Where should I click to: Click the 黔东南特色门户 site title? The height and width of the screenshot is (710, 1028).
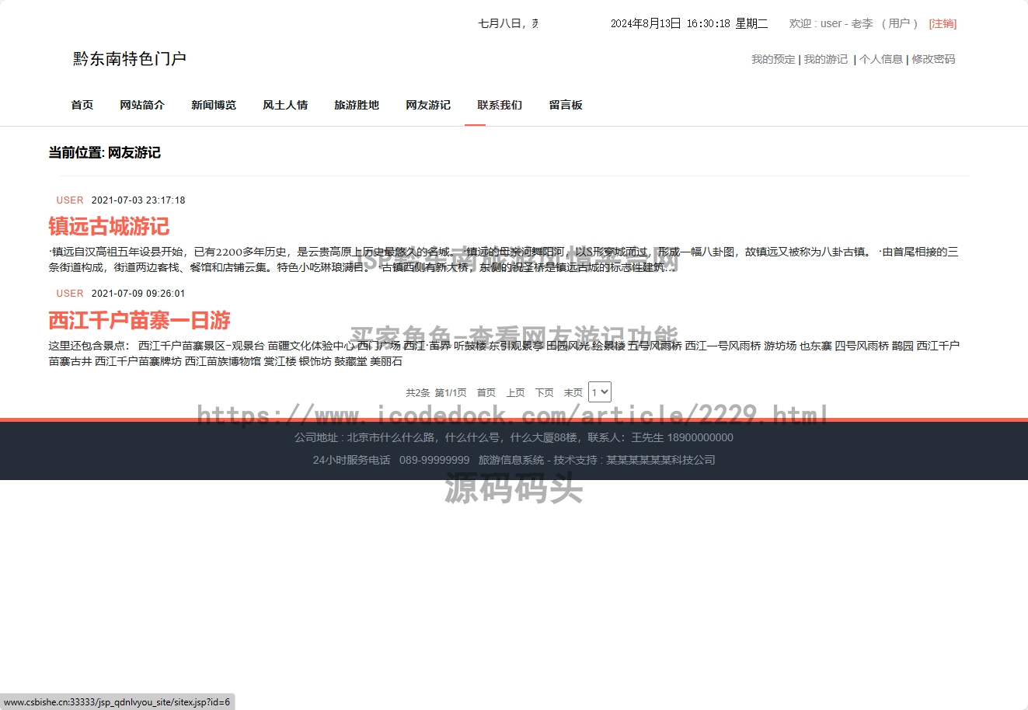click(x=130, y=59)
